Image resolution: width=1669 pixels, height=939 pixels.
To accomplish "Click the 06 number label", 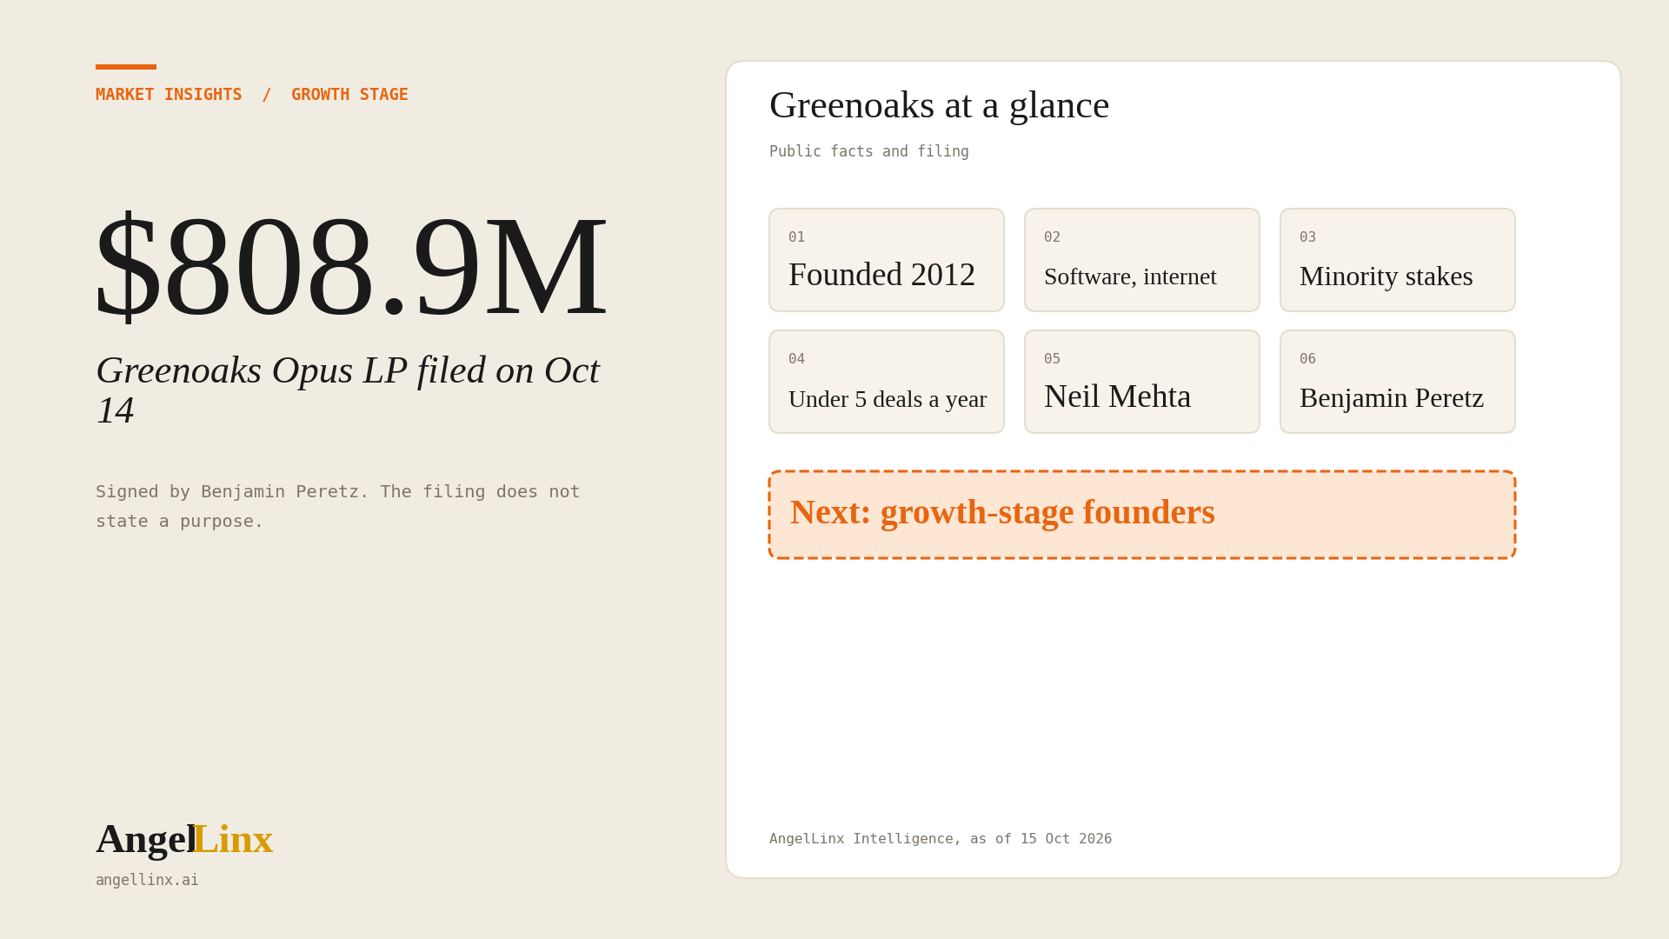I will pos(1308,359).
